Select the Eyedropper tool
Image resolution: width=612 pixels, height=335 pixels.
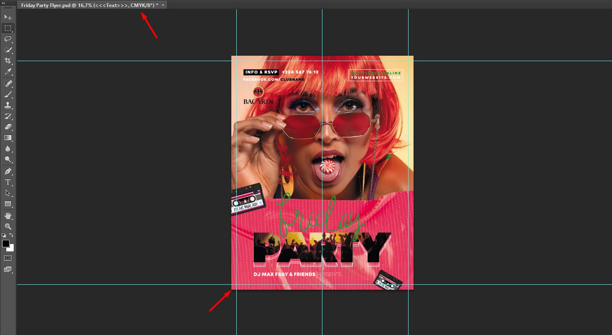[8, 72]
